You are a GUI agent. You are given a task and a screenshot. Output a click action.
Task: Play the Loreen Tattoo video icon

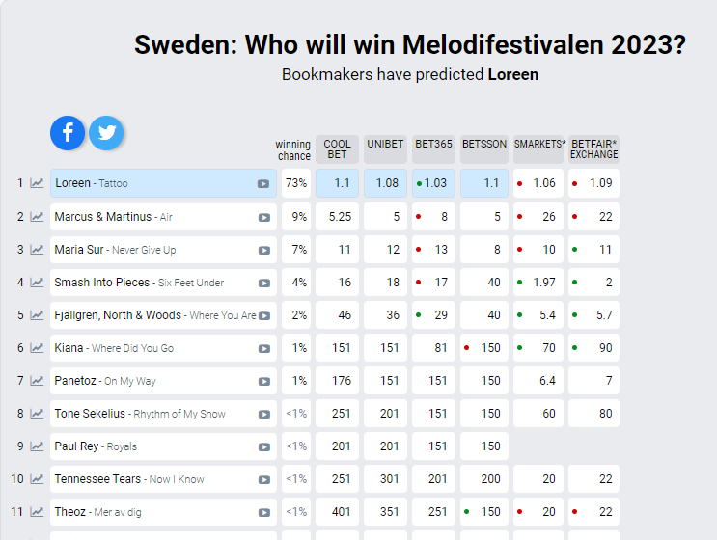click(x=263, y=184)
